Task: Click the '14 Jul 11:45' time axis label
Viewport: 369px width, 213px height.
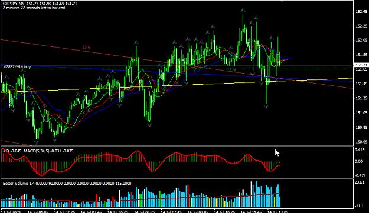Action: (x=252, y=211)
